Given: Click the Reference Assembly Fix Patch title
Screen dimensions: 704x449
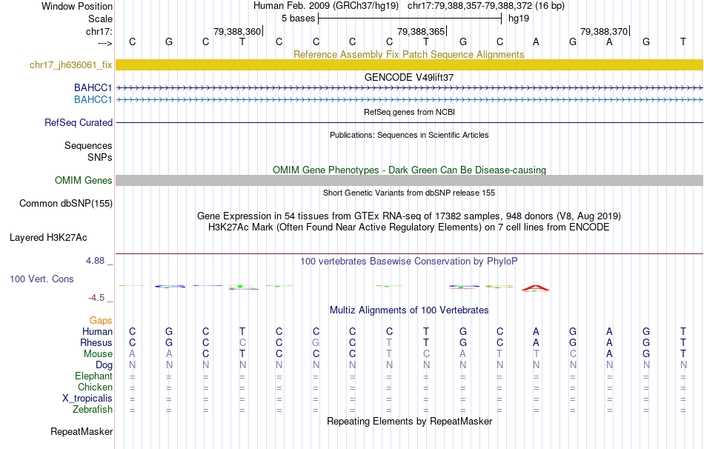Looking at the screenshot, I should [409, 54].
